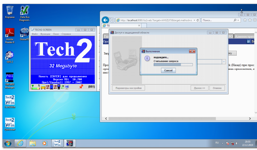Refresh the TIS page in the browser

click(x=198, y=20)
